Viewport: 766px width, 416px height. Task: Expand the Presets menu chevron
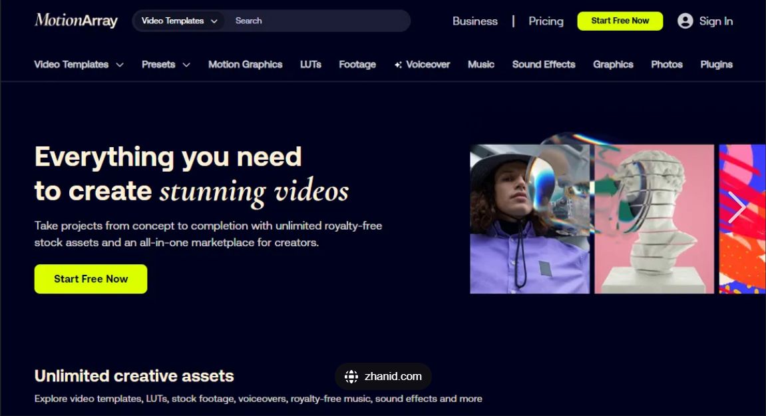coord(186,65)
